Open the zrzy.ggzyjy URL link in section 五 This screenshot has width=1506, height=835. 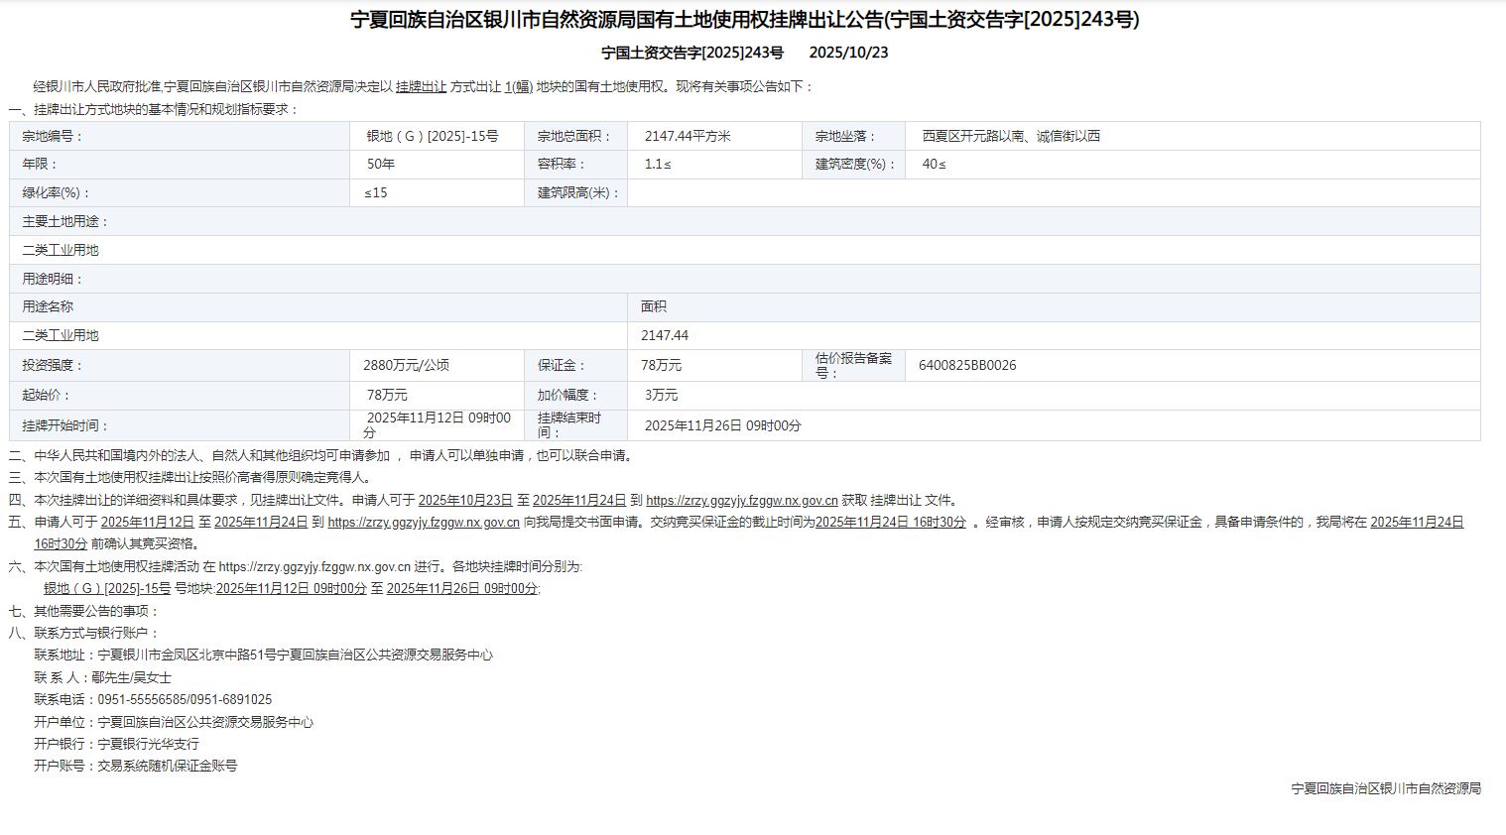[424, 522]
